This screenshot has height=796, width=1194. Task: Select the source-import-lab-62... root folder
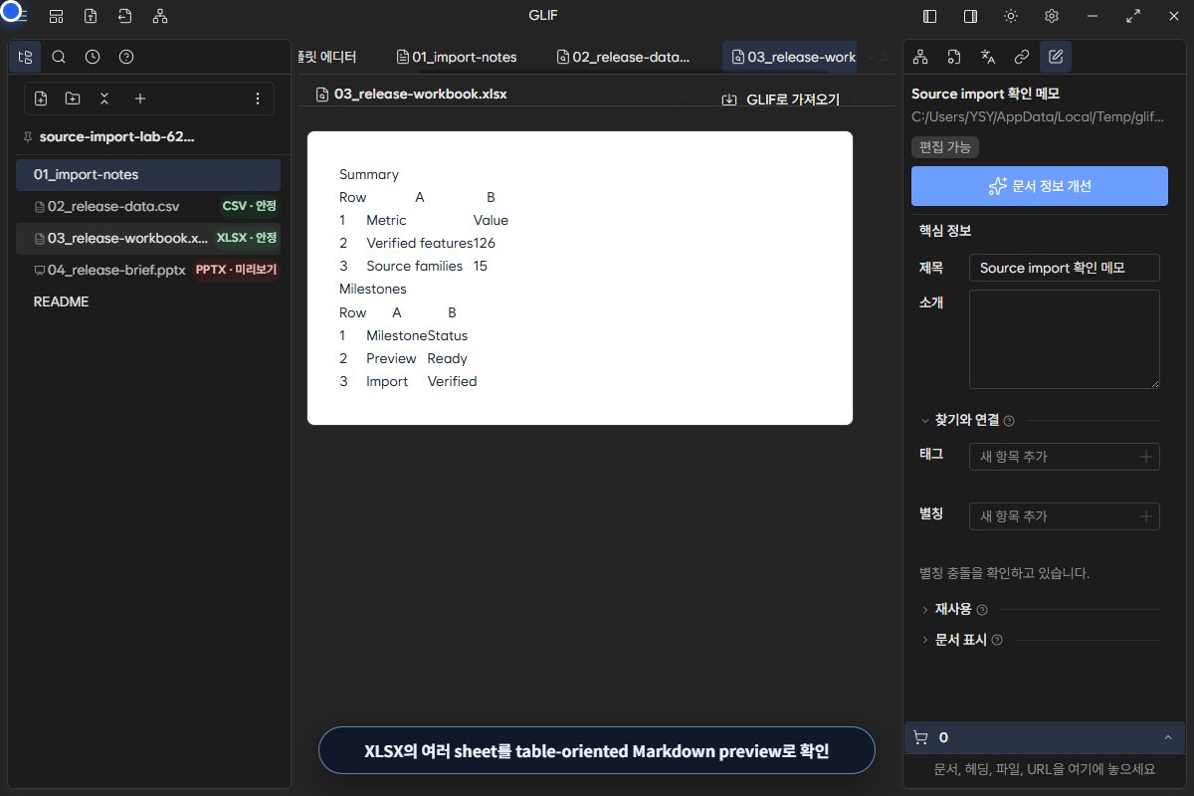(x=117, y=137)
